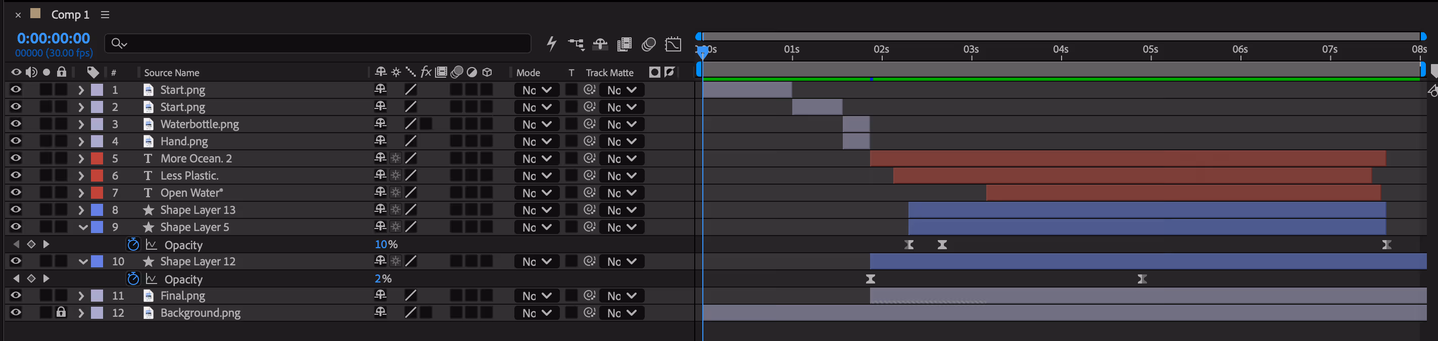Expand the Waterbottle.png layer properties

tap(81, 124)
